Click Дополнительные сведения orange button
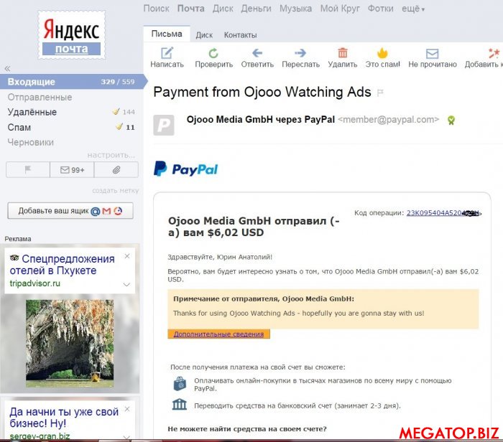Screen dimensions: 503x442 [218, 334]
